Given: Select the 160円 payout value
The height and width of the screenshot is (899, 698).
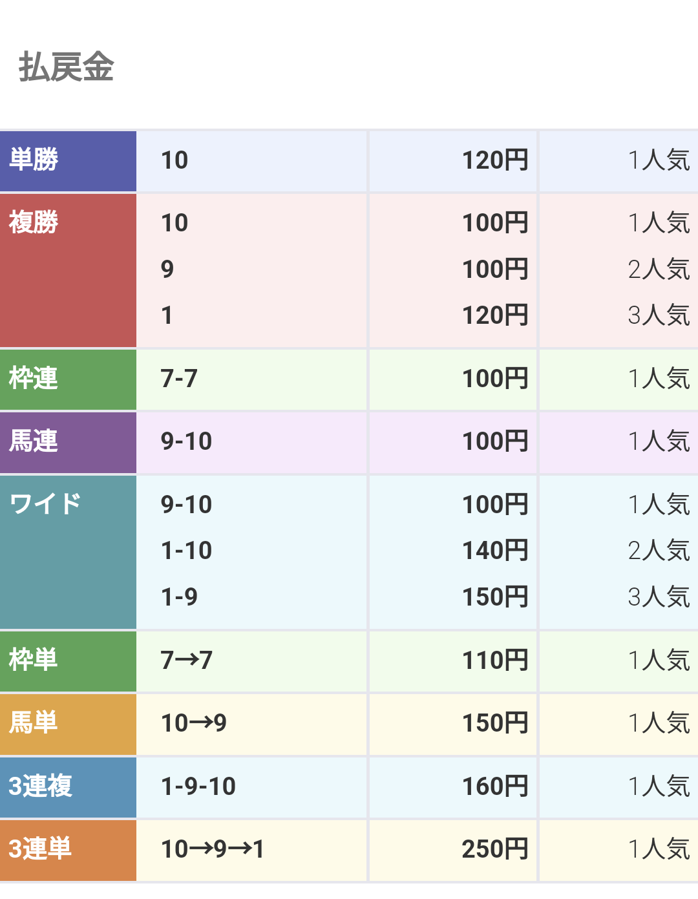Looking at the screenshot, I should [x=495, y=787].
